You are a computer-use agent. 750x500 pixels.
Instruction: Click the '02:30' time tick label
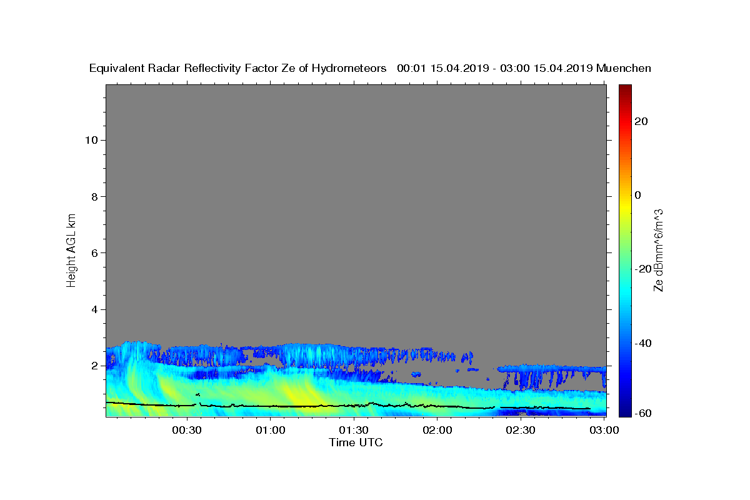(x=521, y=431)
